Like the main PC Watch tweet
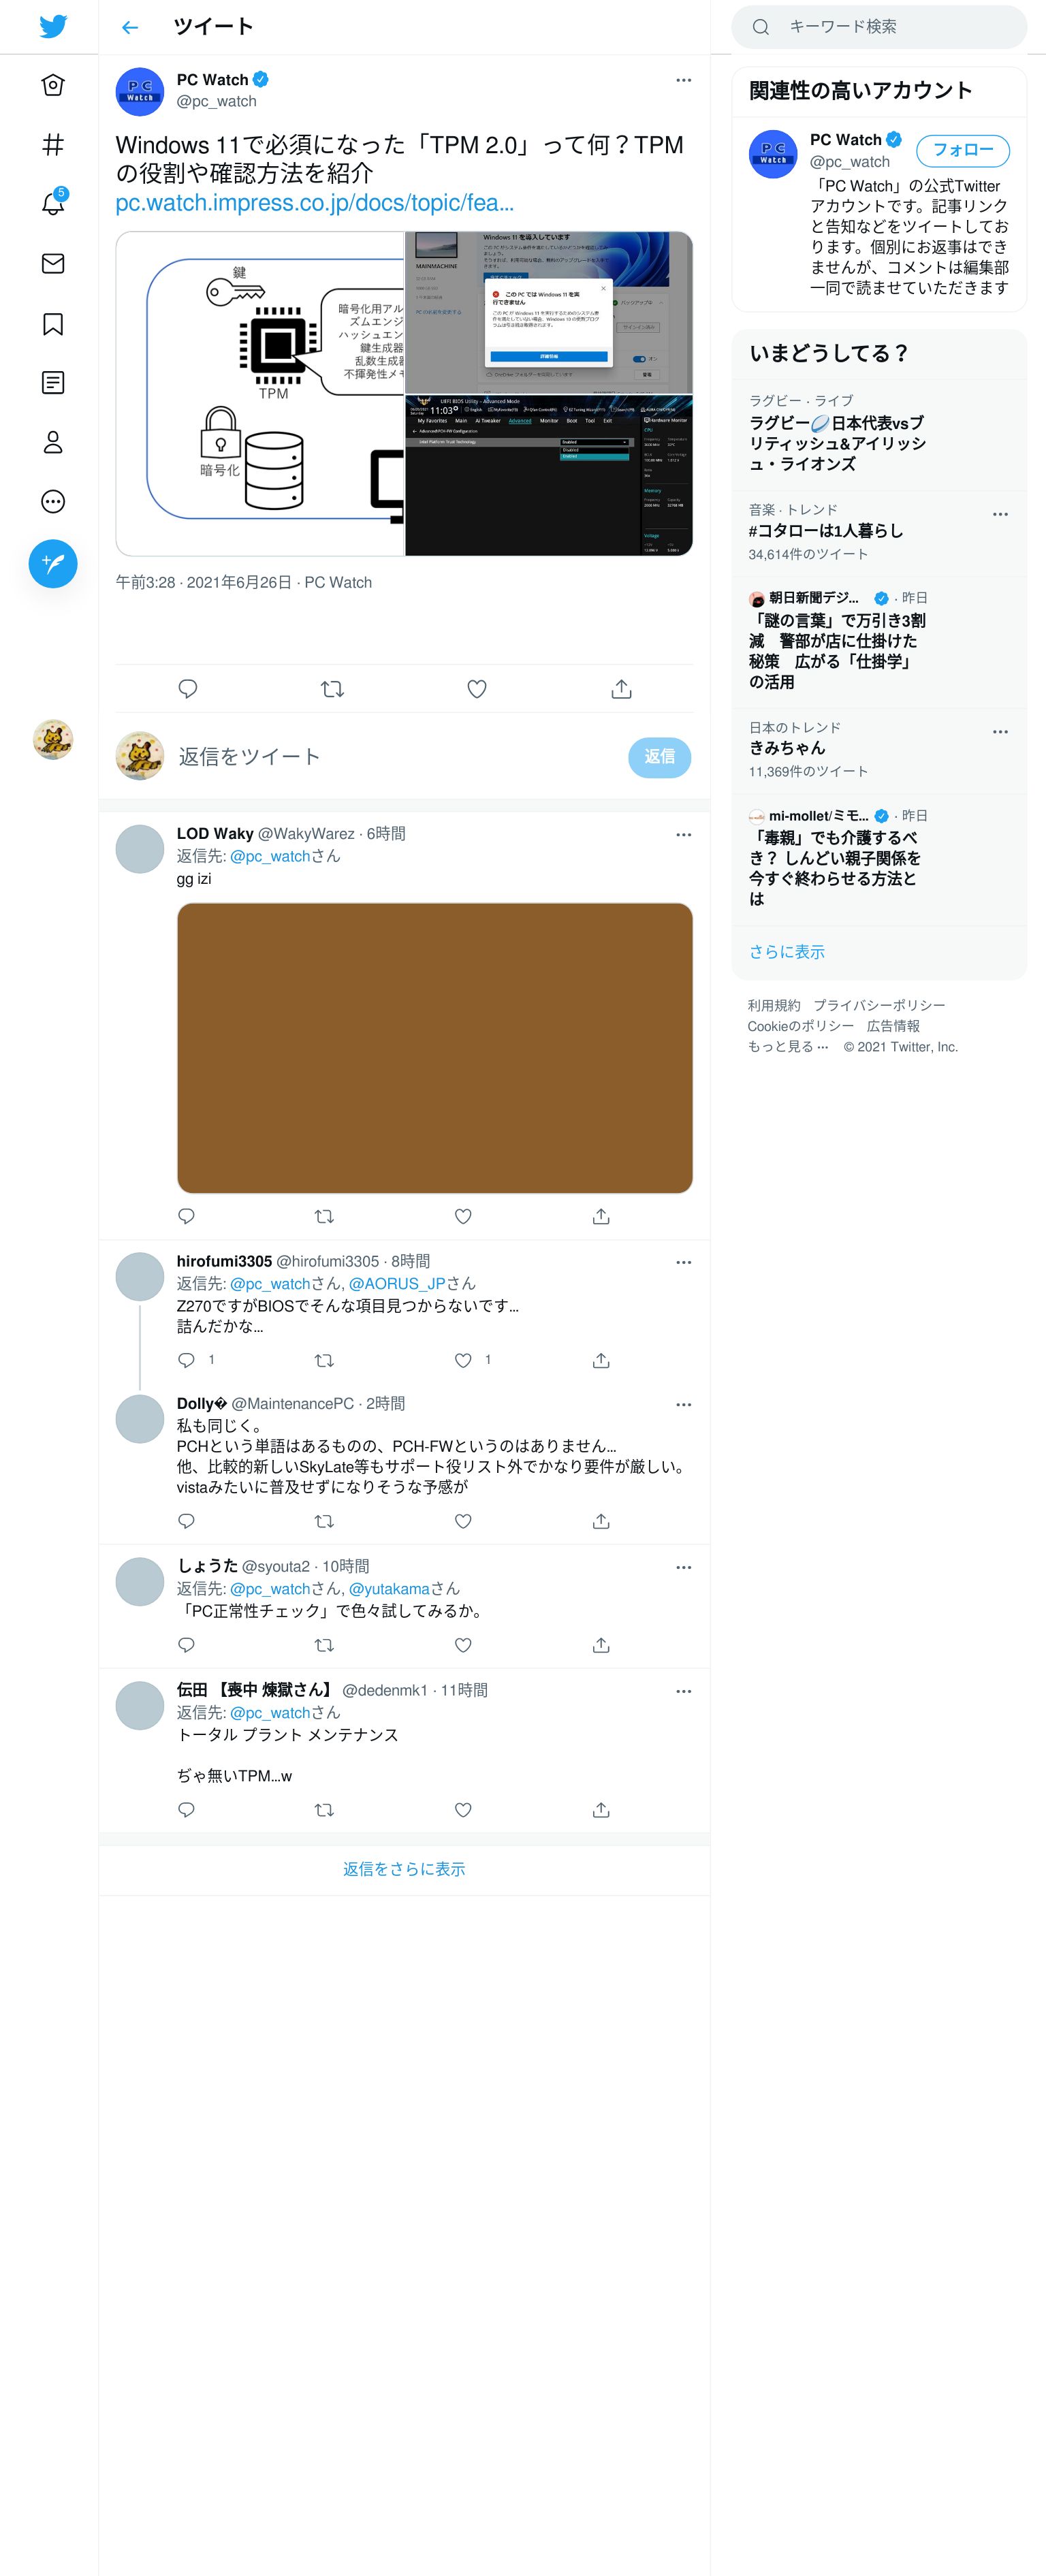The image size is (1046, 2576). tap(477, 689)
